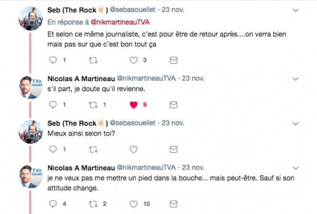Screen dimensions: 317x214
Task: Reply to the "pied dans la bouche" tweet
Action: pyautogui.click(x=52, y=203)
